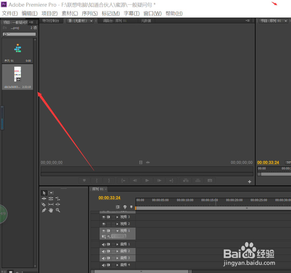Hide the 视频 1 track eye
Screen dimensions: 291x273
coord(104,231)
